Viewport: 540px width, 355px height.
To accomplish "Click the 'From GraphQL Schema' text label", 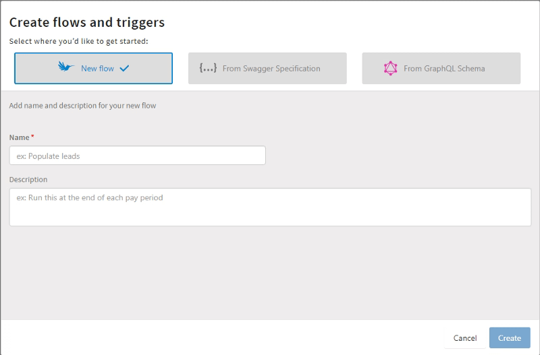I will click(444, 68).
